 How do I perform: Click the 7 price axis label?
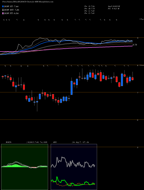pyautogui.click(x=138, y=93)
